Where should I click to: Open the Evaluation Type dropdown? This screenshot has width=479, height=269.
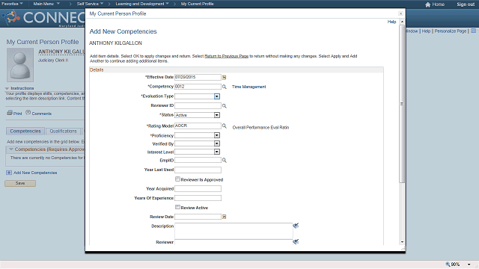click(x=216, y=96)
